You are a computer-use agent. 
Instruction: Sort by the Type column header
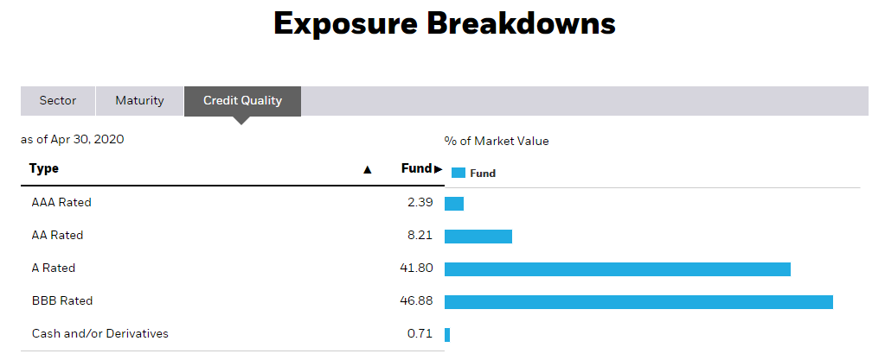(x=44, y=169)
